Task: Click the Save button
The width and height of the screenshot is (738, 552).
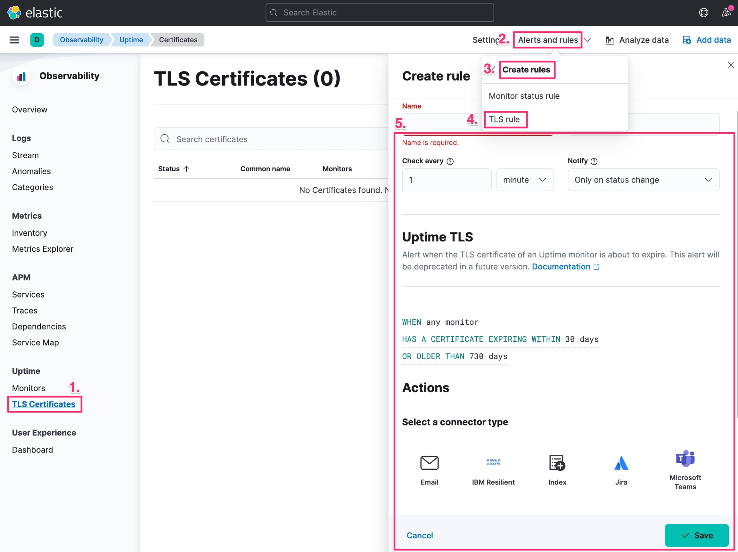Action: point(696,535)
